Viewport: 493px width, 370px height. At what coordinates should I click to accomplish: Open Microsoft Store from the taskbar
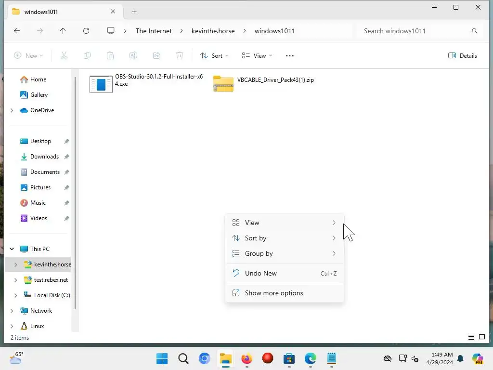click(289, 358)
